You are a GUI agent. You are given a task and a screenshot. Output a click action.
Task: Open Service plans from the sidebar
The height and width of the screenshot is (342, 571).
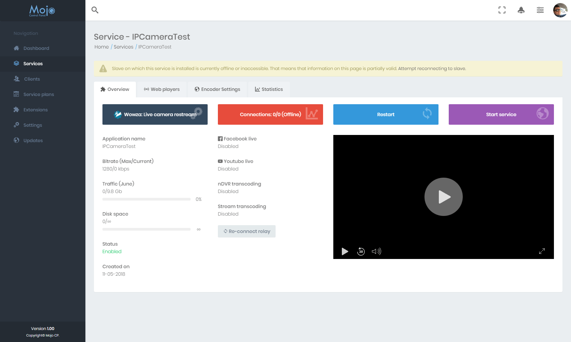[x=39, y=94]
